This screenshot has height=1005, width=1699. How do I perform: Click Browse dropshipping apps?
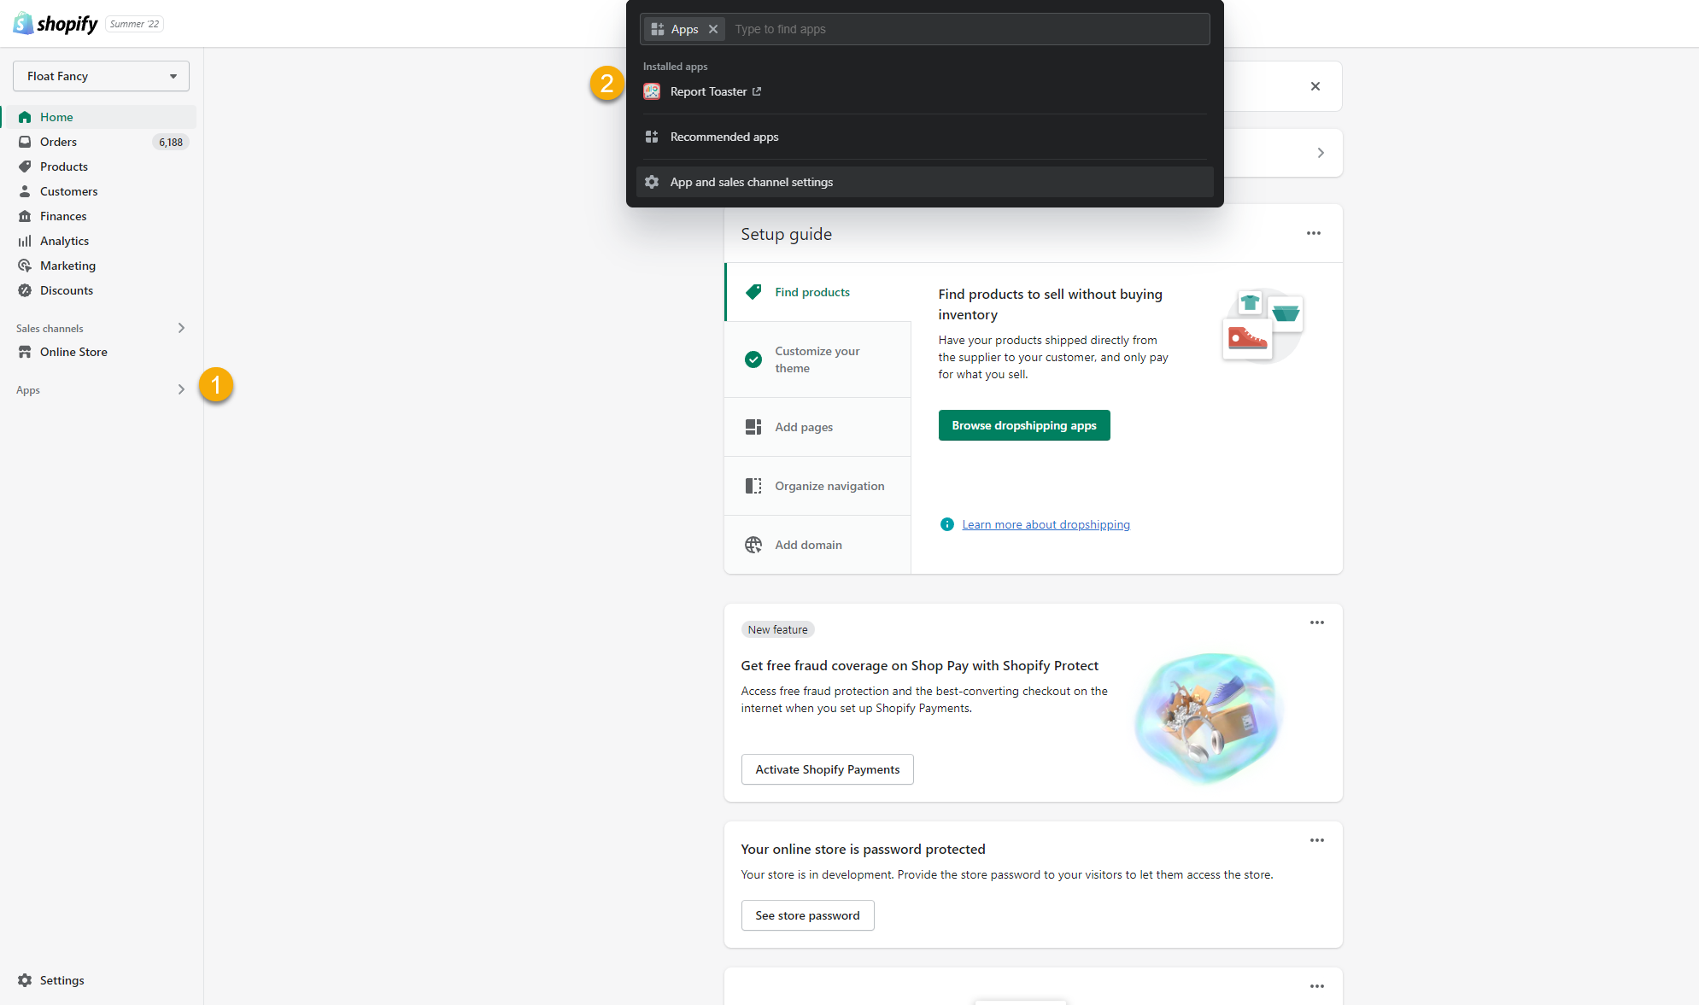(1023, 425)
